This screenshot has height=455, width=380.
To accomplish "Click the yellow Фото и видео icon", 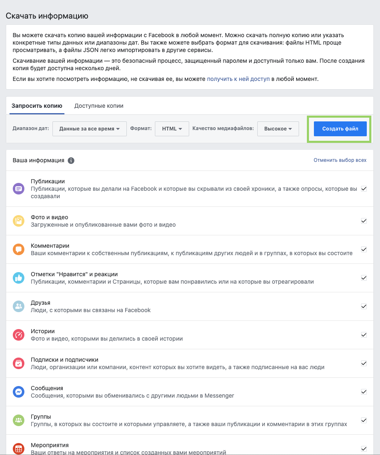I will point(19,221).
